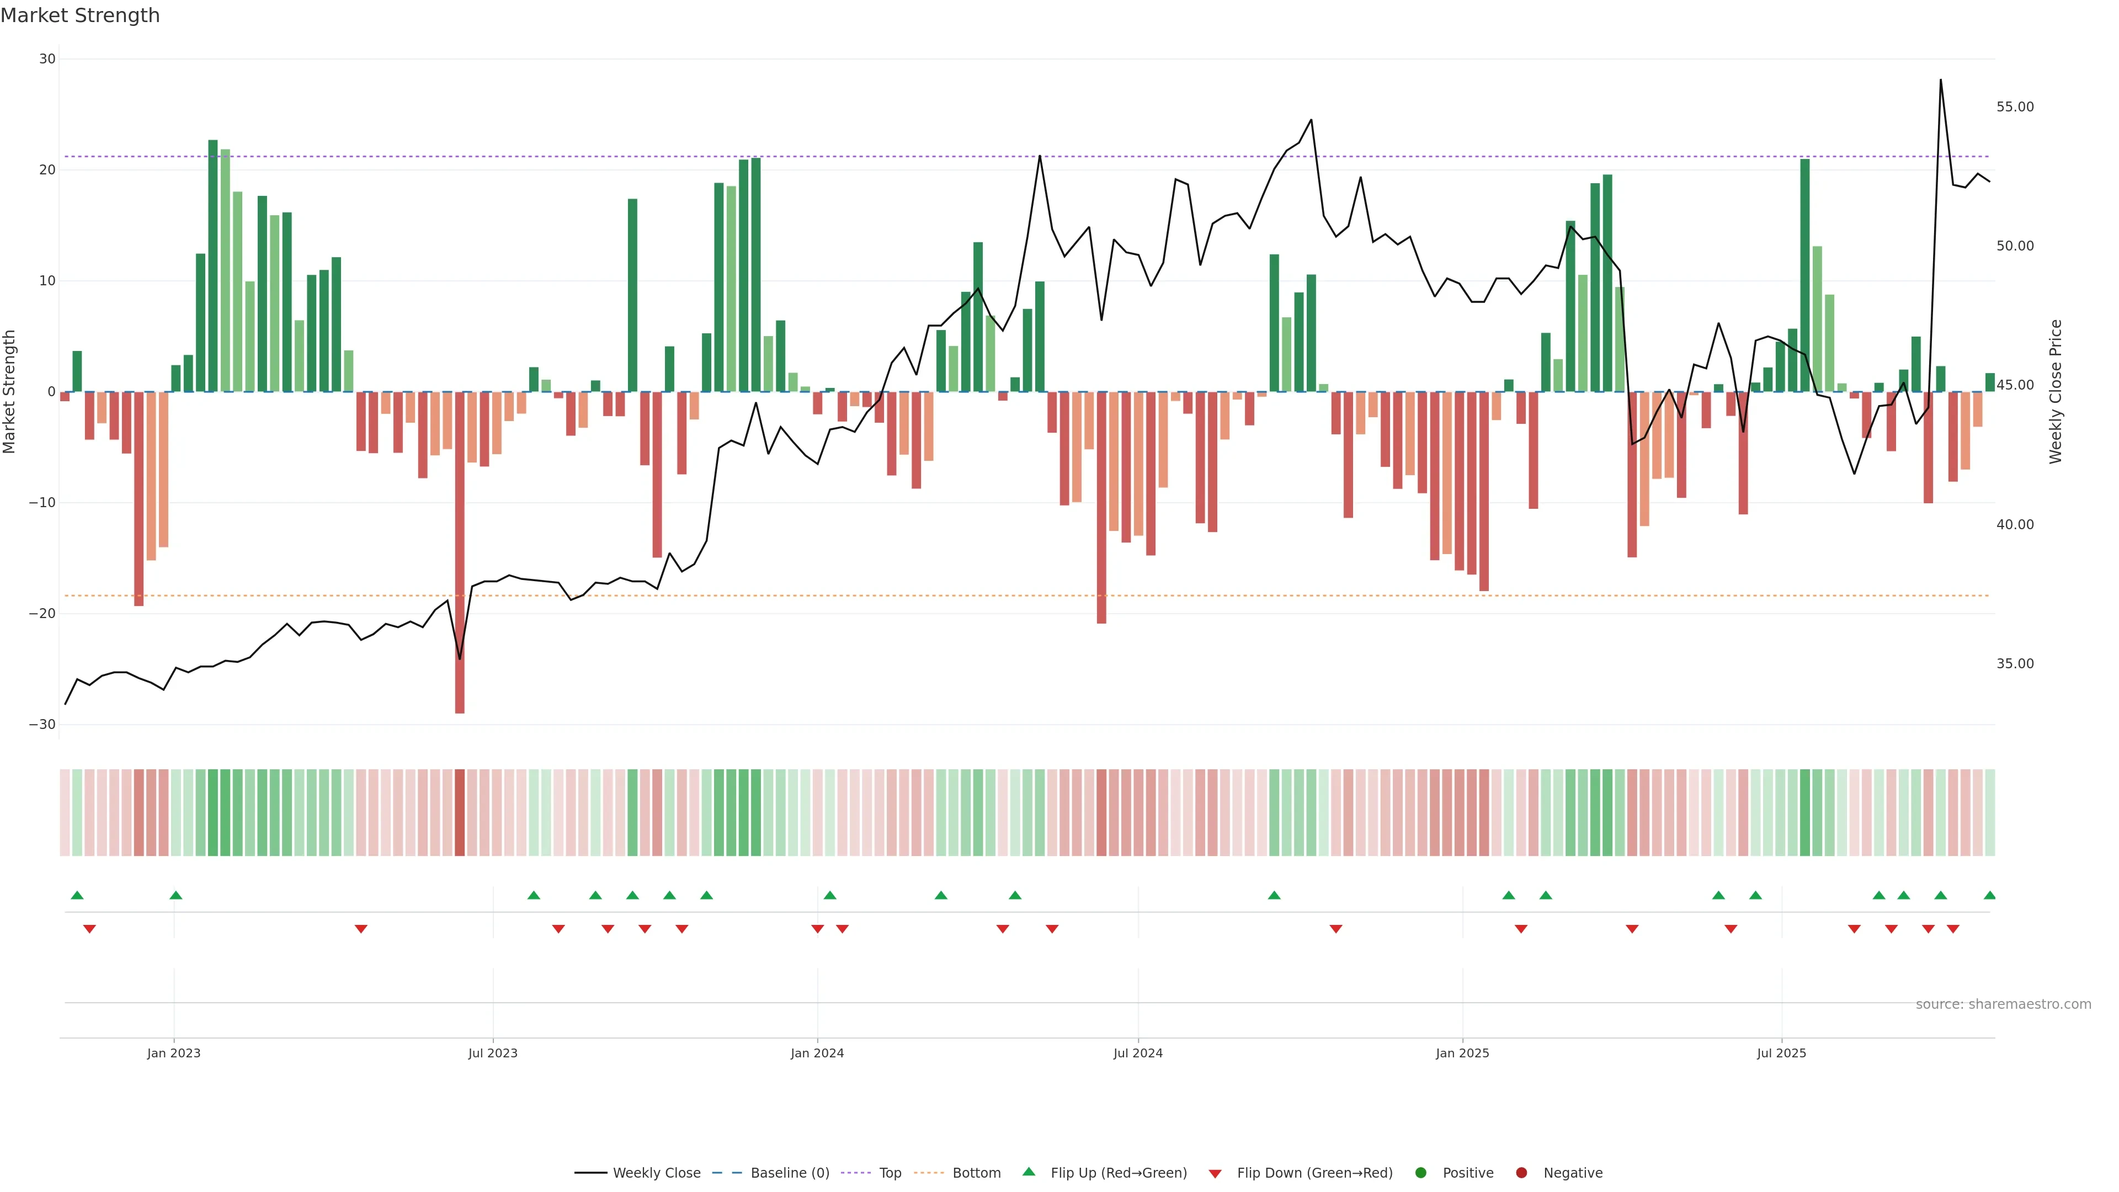Viewport: 2119px width, 1192px height.
Task: Click the darkest red heatmap strip cell
Action: 460,813
